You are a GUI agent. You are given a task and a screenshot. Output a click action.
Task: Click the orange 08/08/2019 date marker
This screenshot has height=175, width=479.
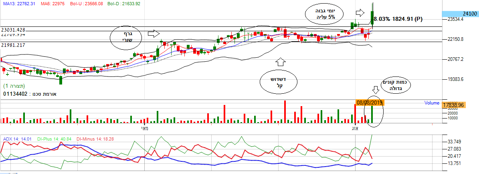click(370, 103)
